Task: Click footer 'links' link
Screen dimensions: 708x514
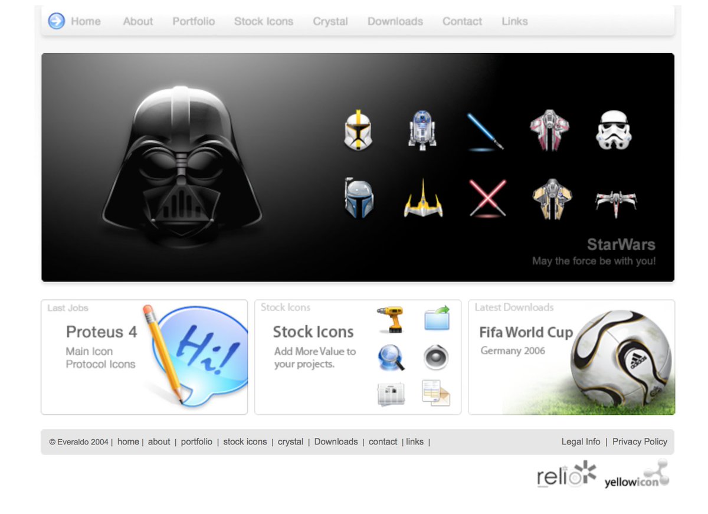Action: 415,441
